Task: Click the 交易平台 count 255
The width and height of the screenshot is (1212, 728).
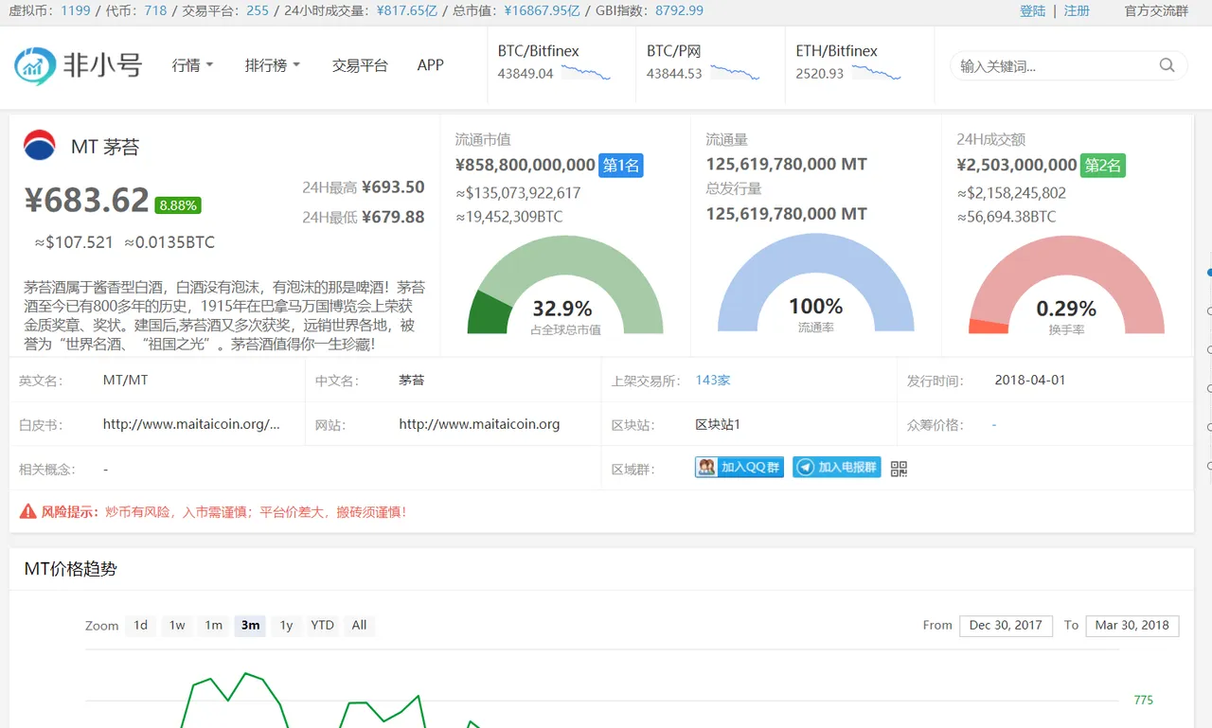Action: pos(258,11)
